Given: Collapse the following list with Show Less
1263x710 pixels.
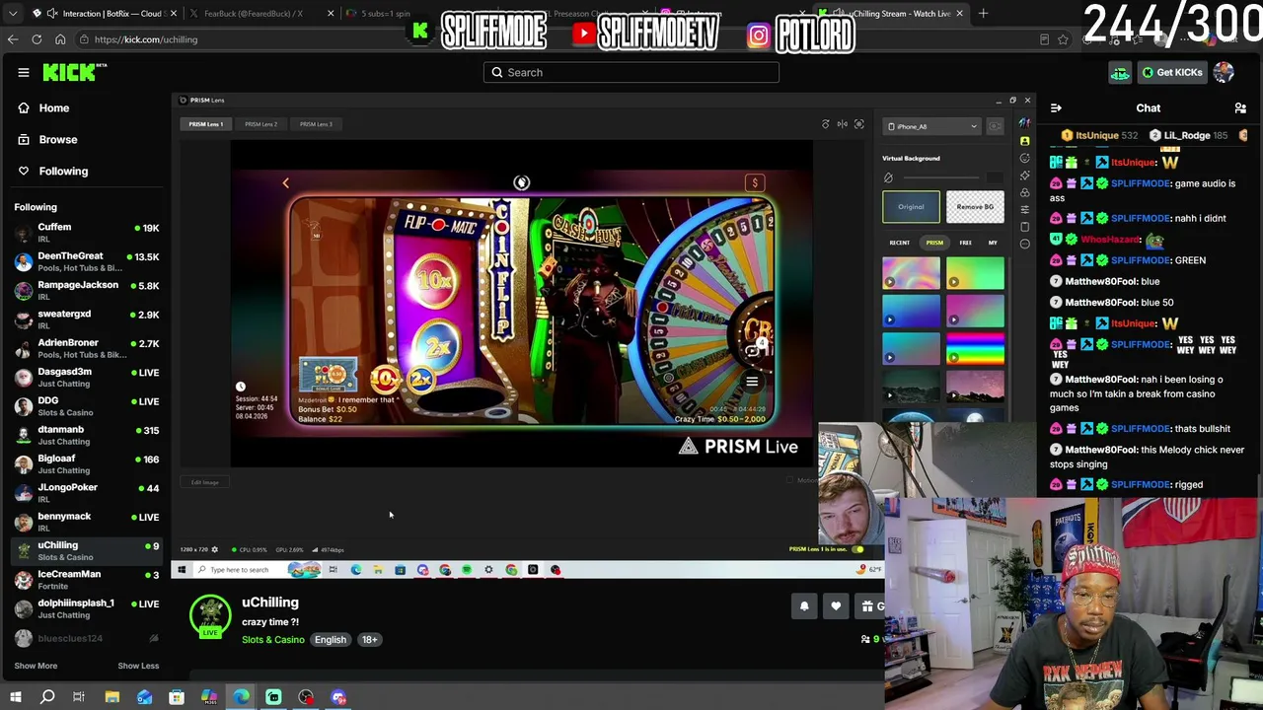Looking at the screenshot, I should 138,666.
